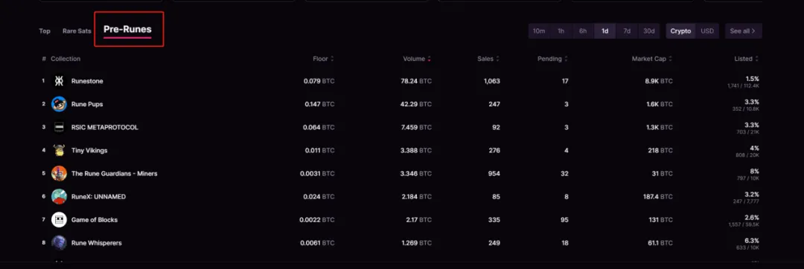Screen dimensions: 804x269
Task: Select the 10m time range button
Action: [539, 31]
